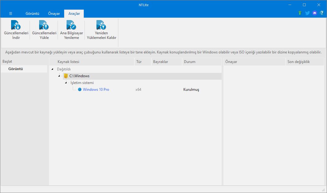Click the Son değişiklik column header

pyautogui.click(x=305, y=62)
